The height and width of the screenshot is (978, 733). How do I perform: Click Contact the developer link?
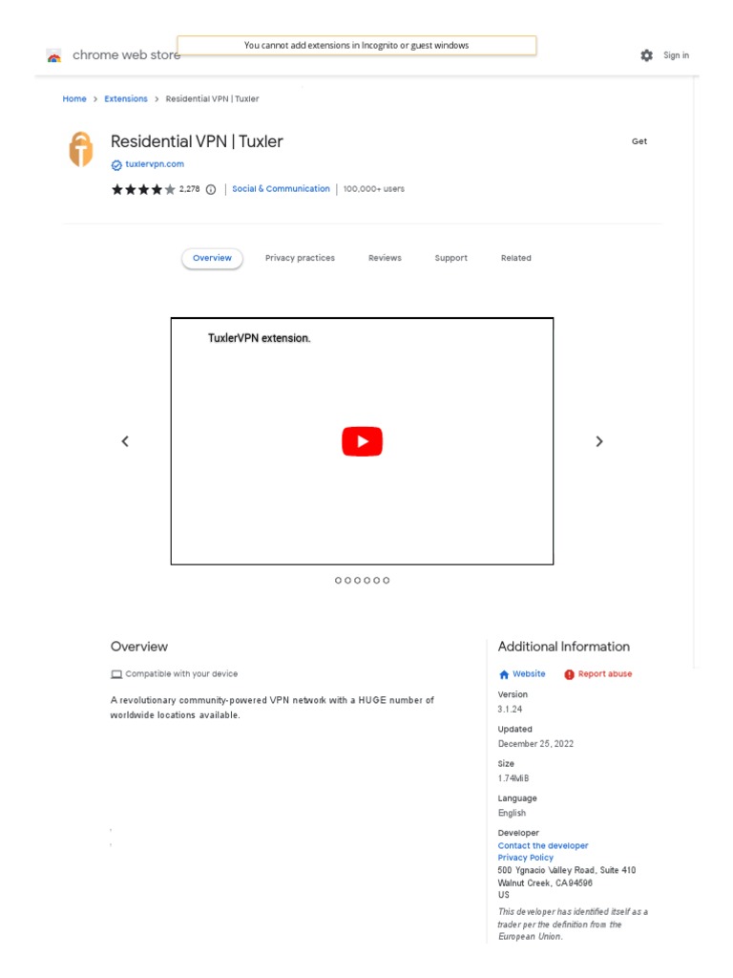pyautogui.click(x=543, y=846)
